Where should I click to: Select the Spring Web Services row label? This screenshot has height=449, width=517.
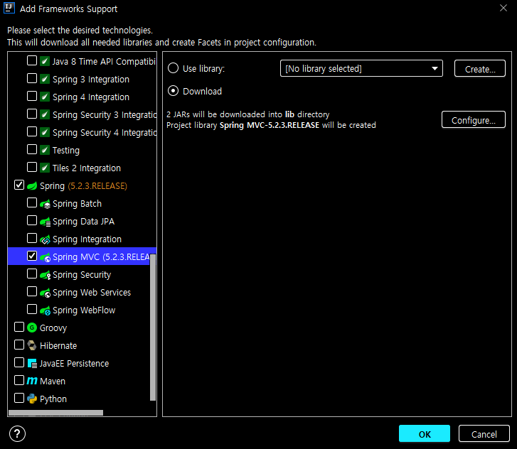[92, 293]
